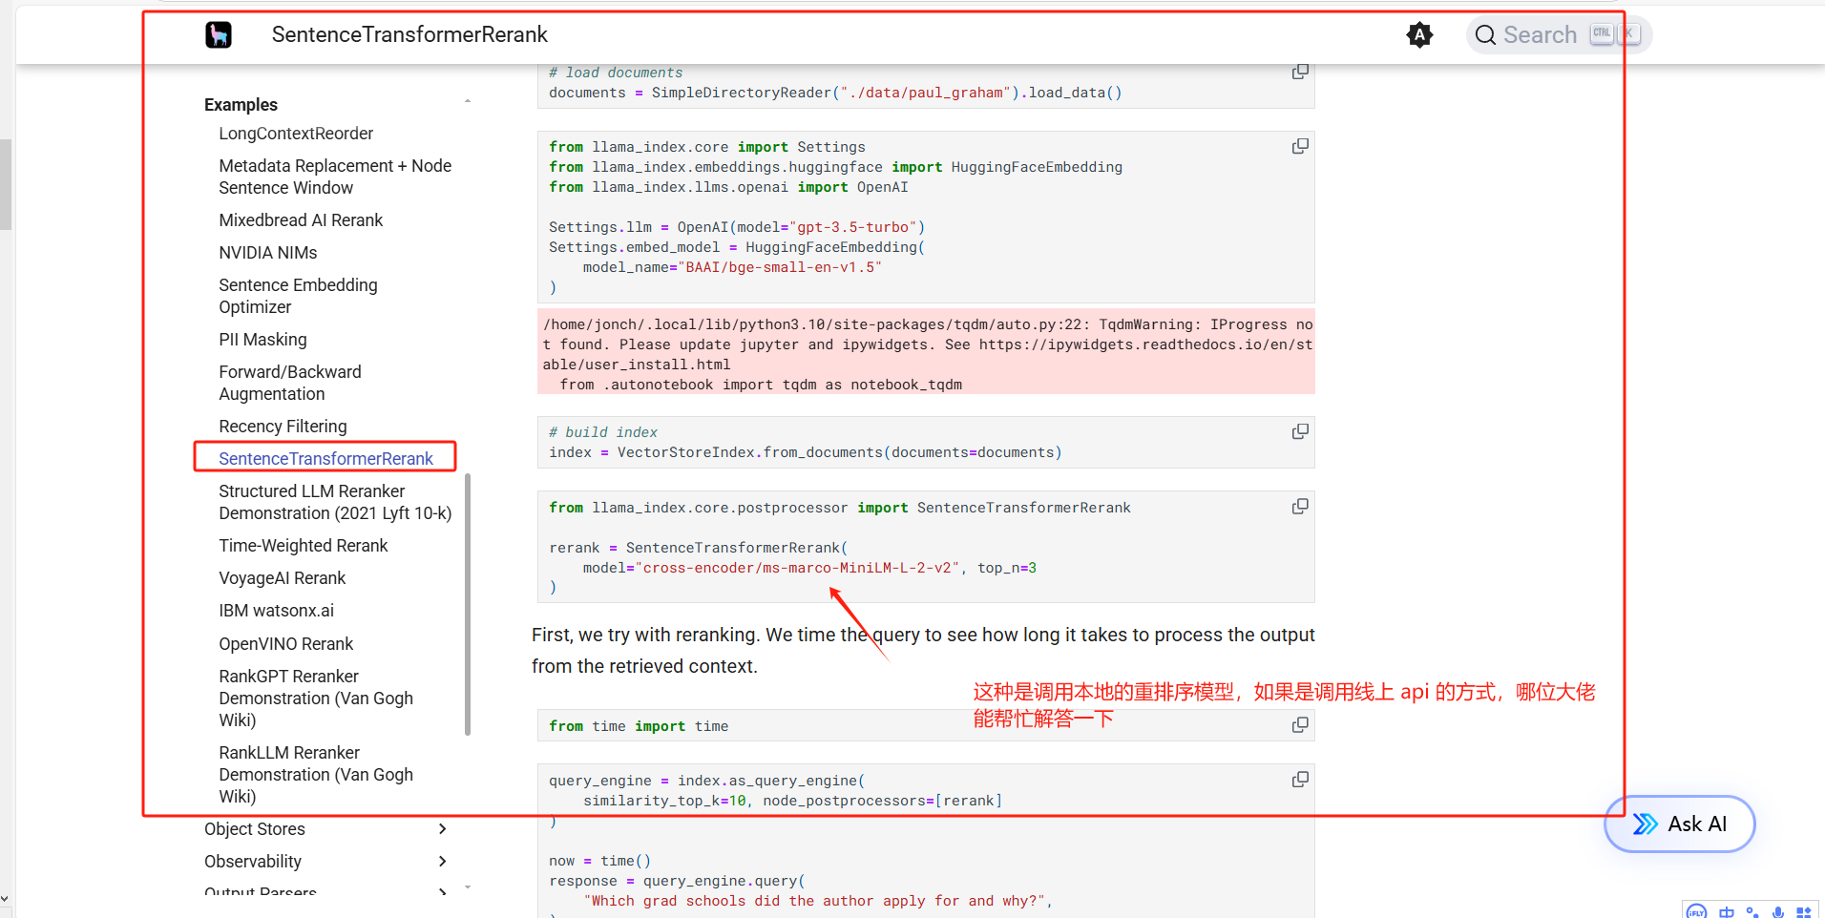The image size is (1825, 918).
Task: Collapse the Examples section arrow
Action: coord(468,101)
